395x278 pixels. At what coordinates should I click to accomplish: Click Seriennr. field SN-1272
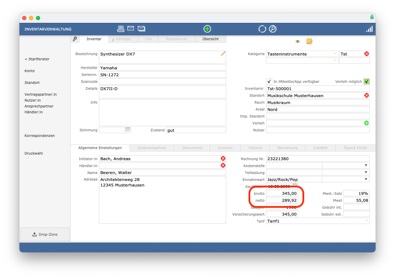tap(163, 75)
